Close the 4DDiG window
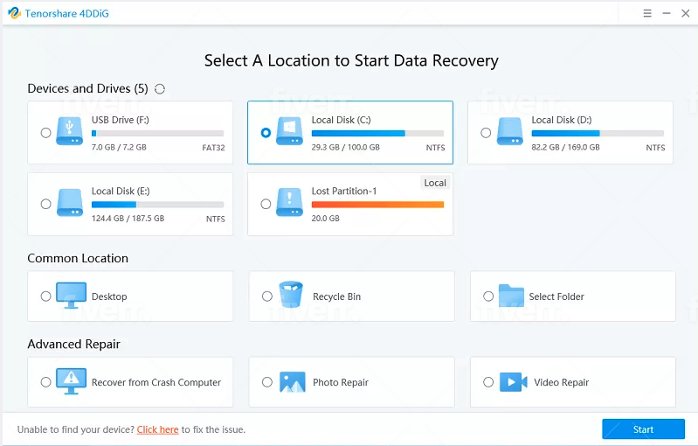Image resolution: width=698 pixels, height=446 pixels. [686, 13]
